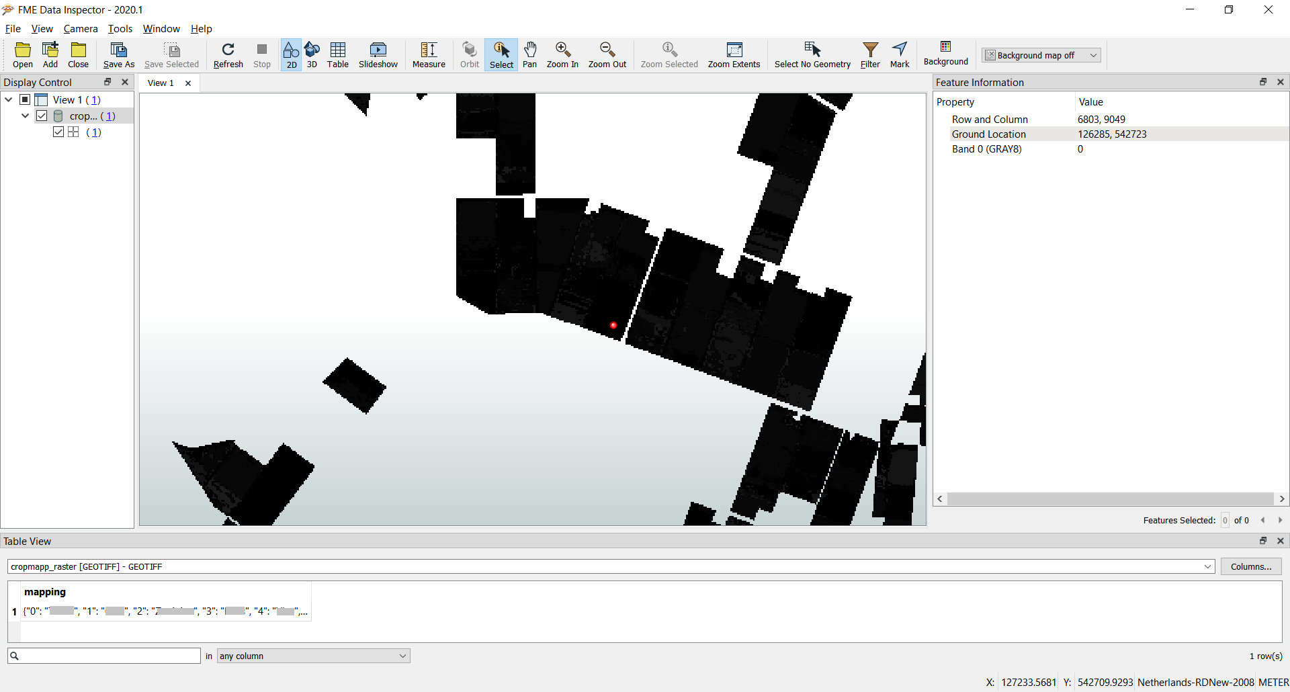The height and width of the screenshot is (692, 1290).
Task: Click the raster feature count link (1)
Action: [93, 132]
